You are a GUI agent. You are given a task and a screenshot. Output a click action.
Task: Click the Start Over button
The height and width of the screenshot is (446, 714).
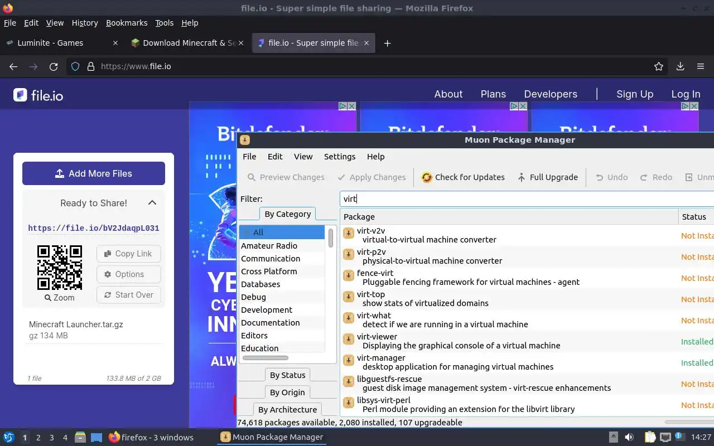click(128, 295)
